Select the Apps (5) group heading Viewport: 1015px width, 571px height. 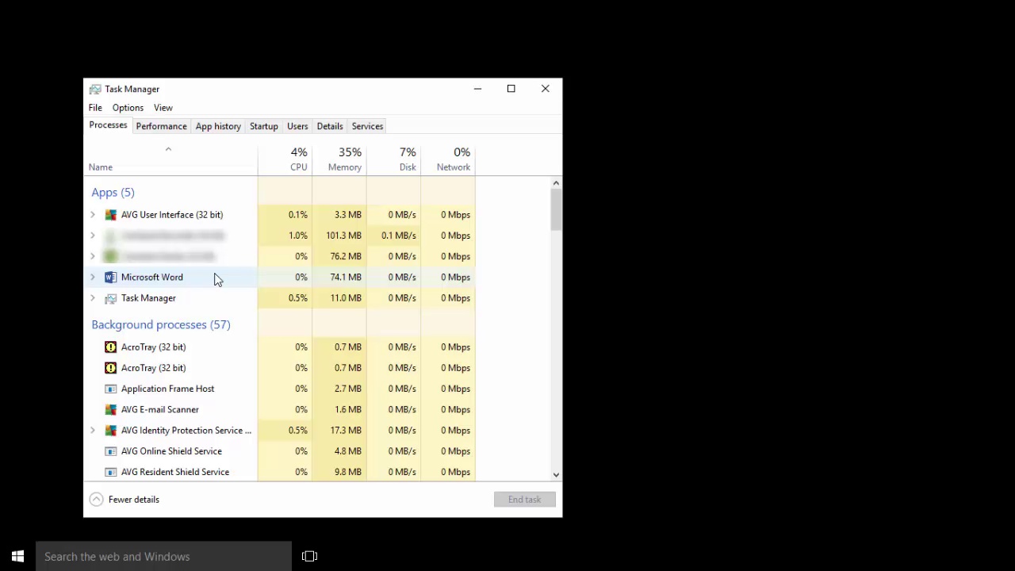113,193
